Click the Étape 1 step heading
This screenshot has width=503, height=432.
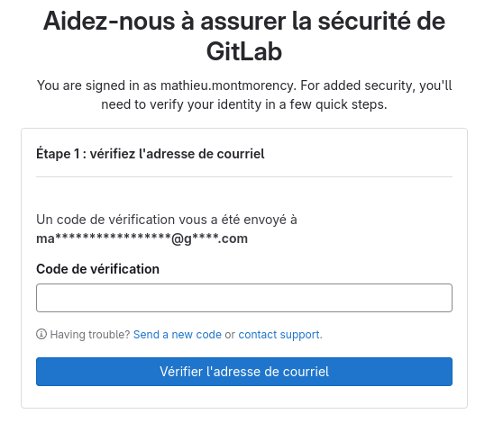pos(151,154)
